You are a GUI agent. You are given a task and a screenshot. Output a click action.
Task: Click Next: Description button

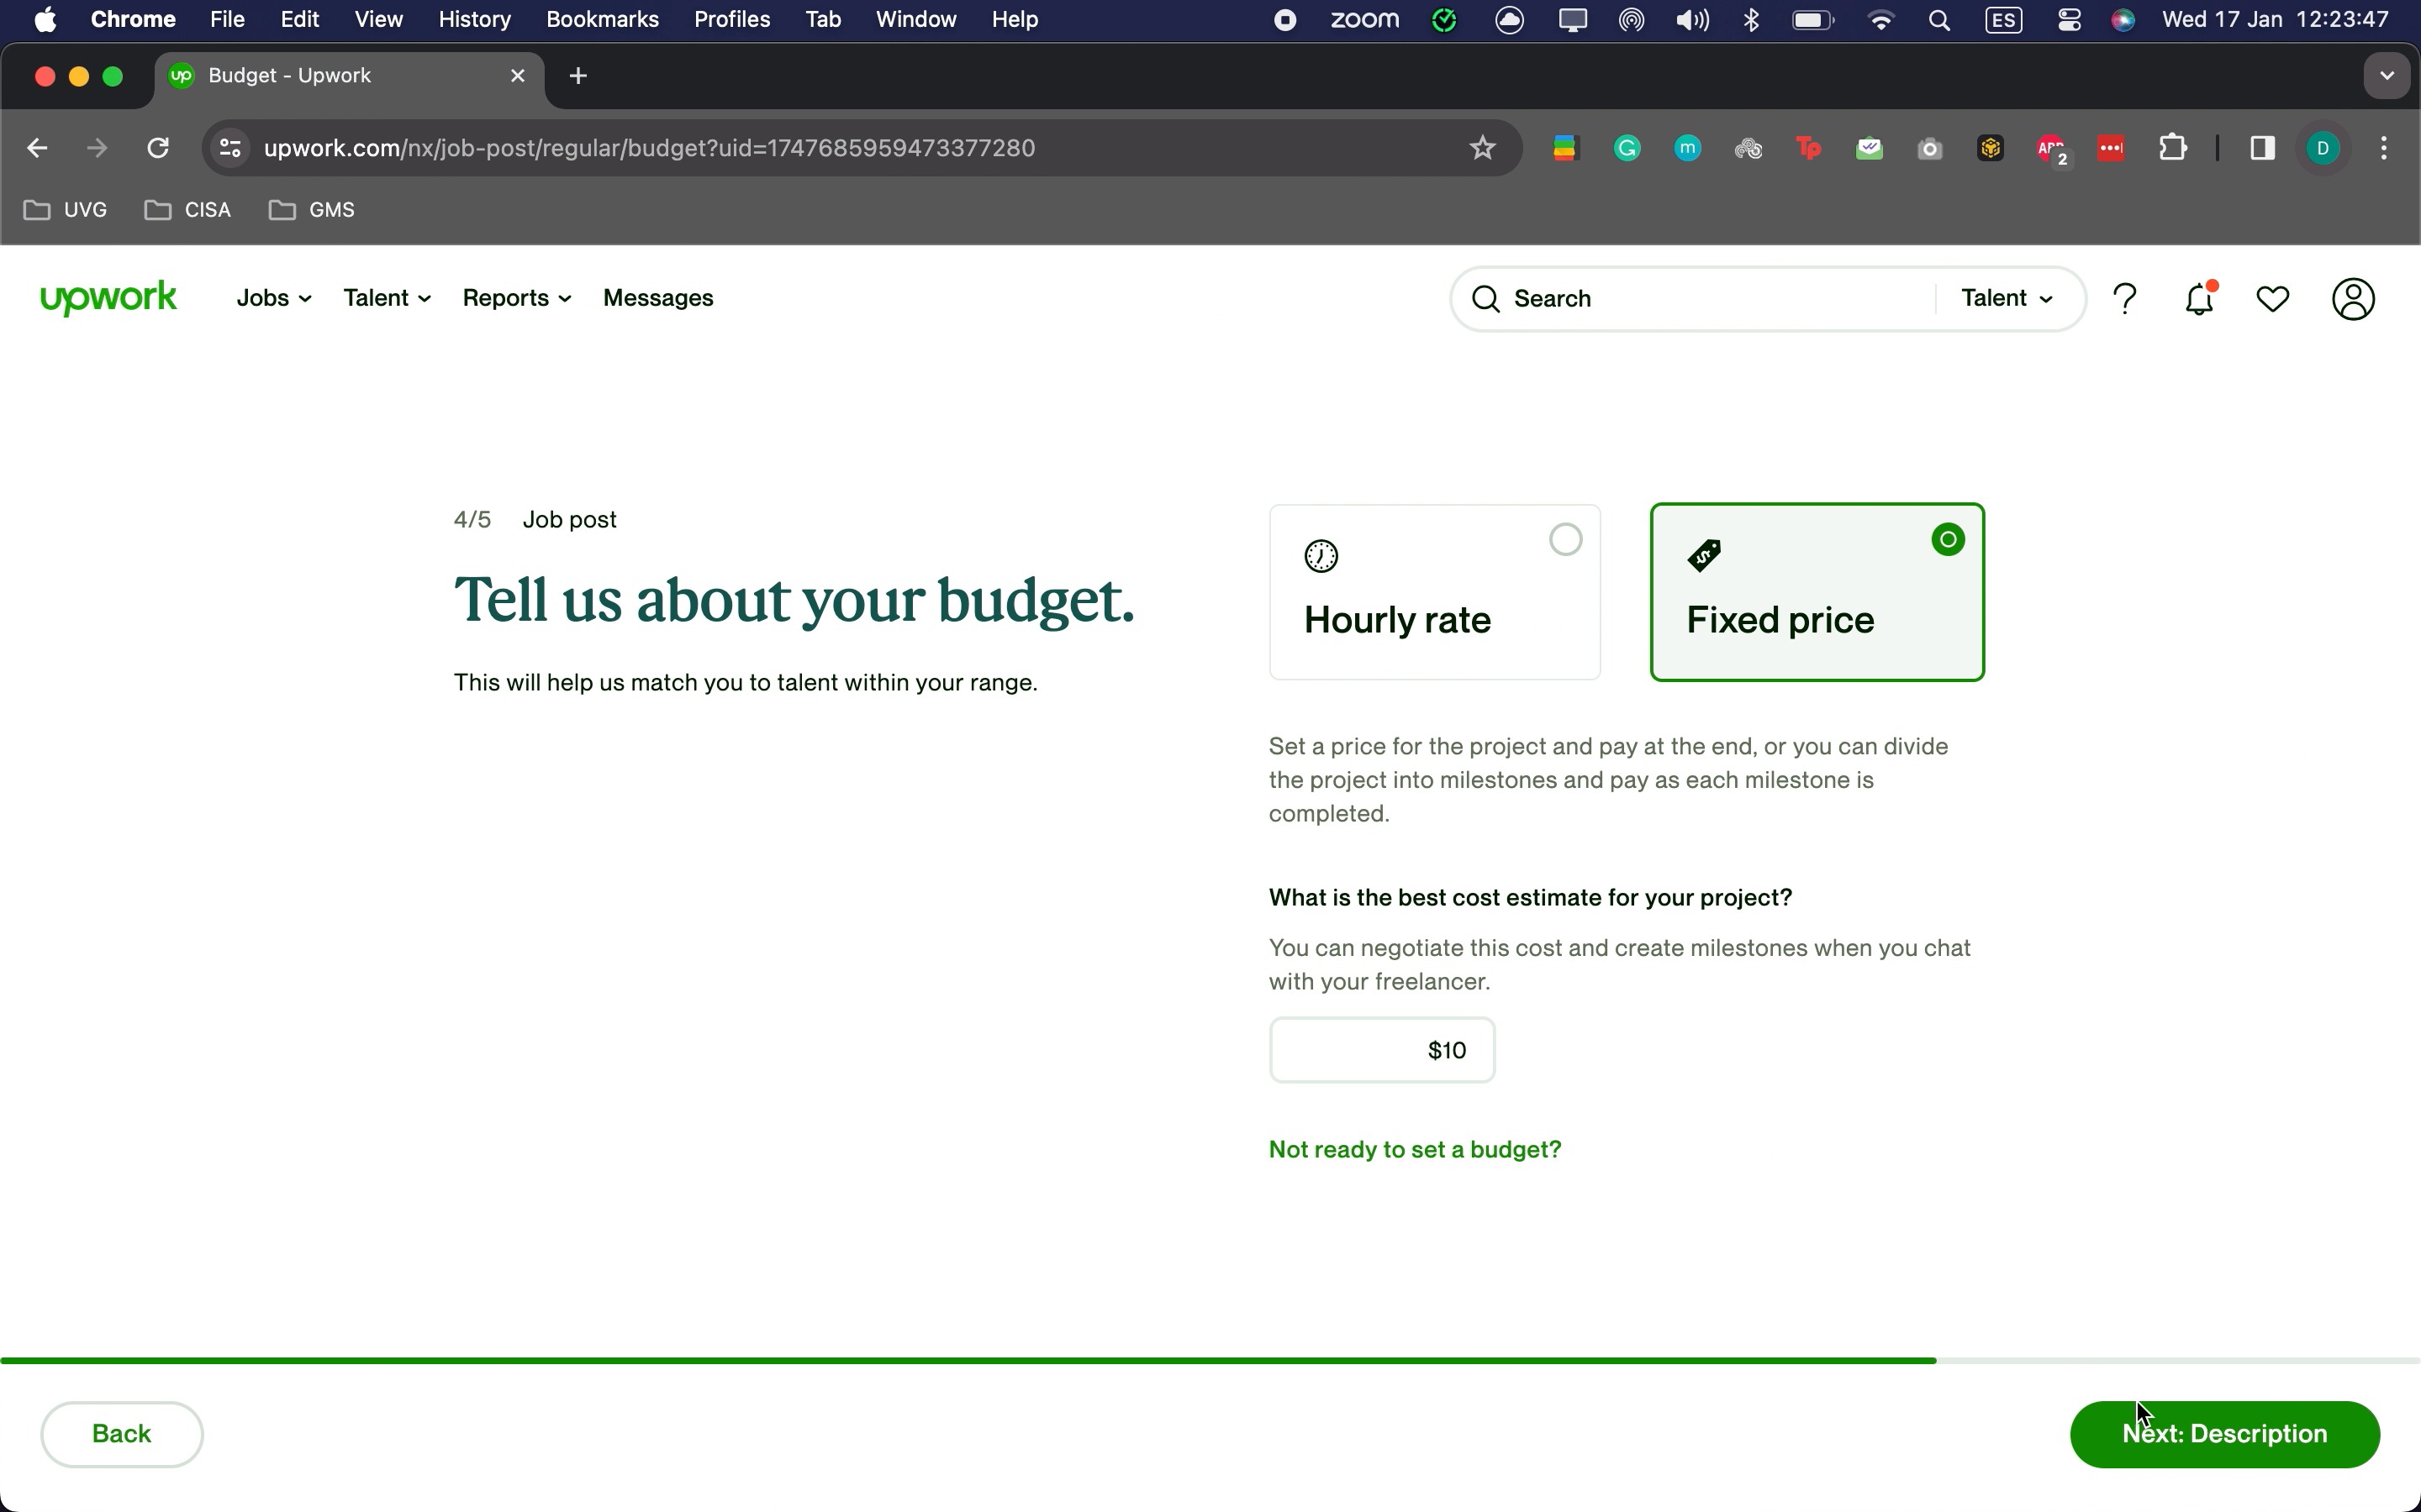pyautogui.click(x=2224, y=1433)
